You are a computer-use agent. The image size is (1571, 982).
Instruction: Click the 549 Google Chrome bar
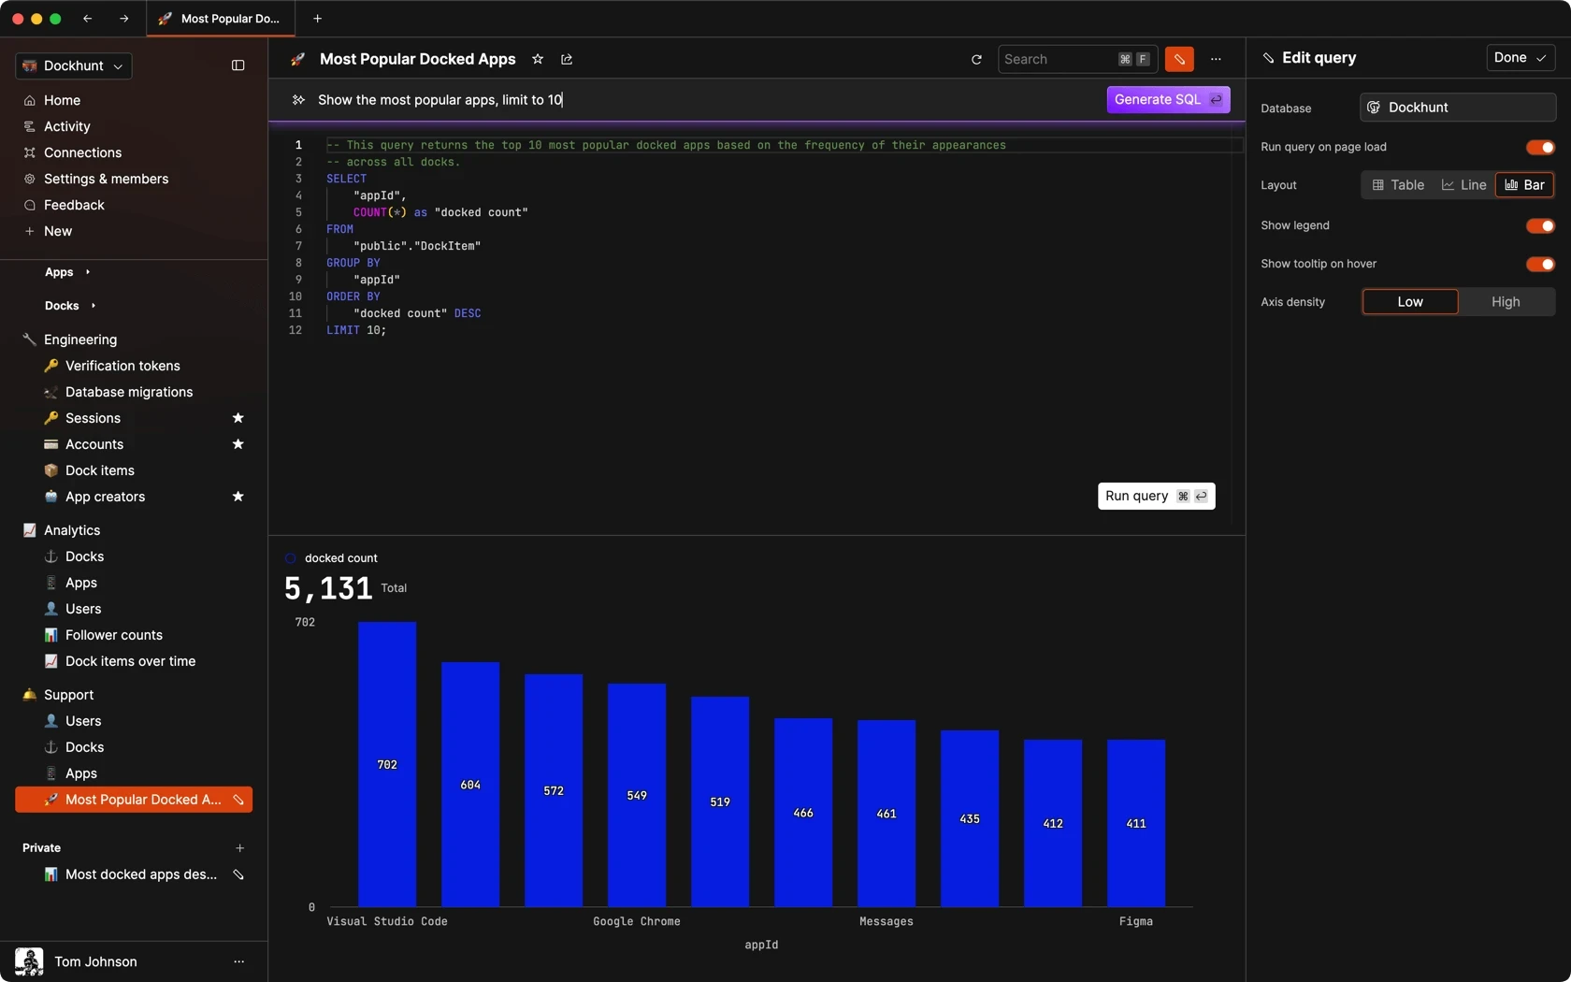point(637,795)
